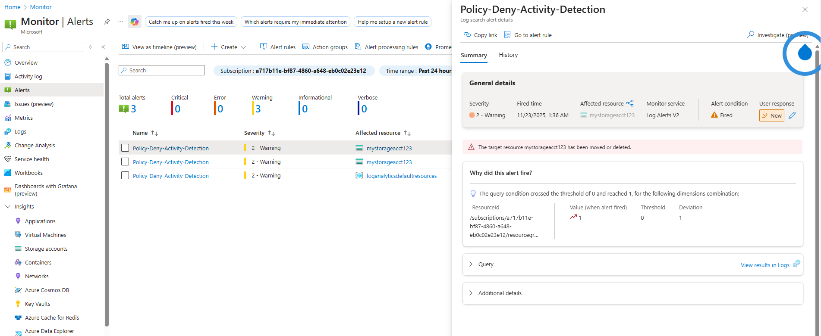Click the Home breadcrumb link
This screenshot has height=336, width=821.
pos(13,7)
